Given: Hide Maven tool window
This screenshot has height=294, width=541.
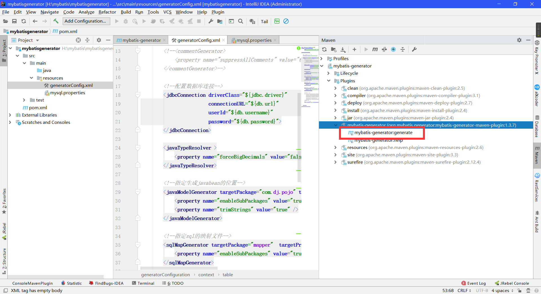Looking at the screenshot, I should click(528, 40).
